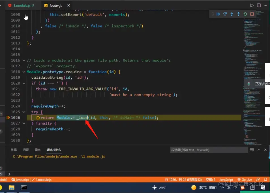The height and width of the screenshot is (193, 270).
Task: Select the 调试控制台 debug console tab
Action: pos(54,150)
